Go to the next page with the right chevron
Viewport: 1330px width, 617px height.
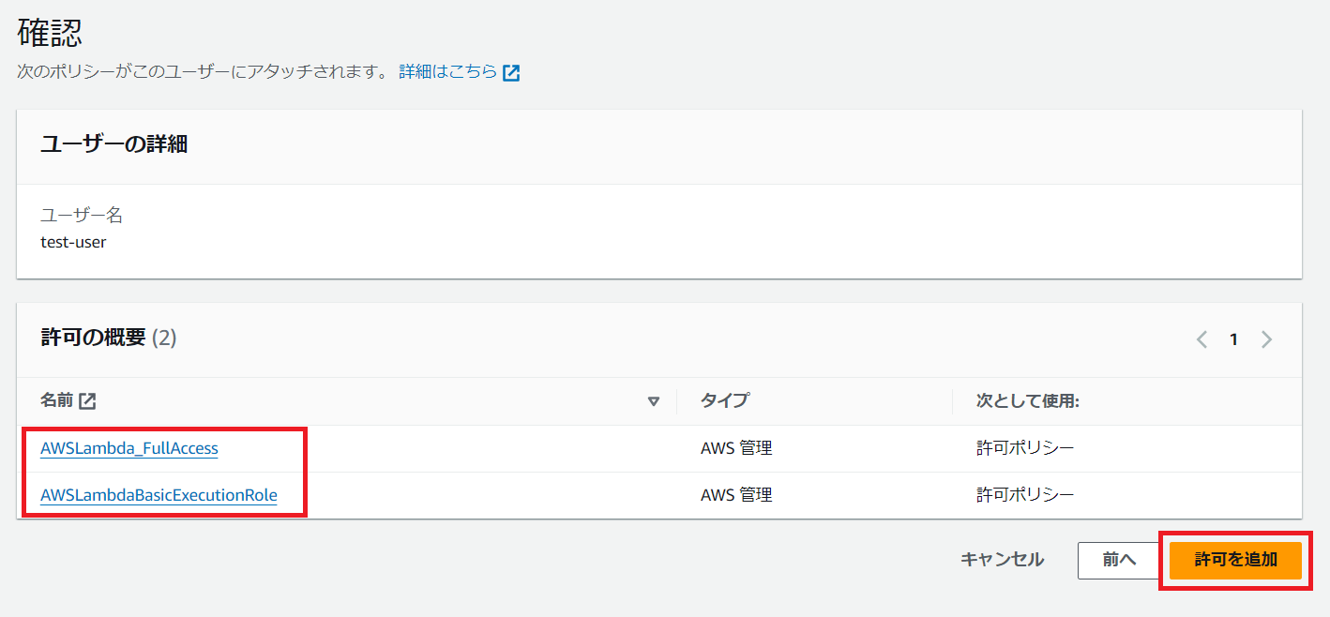click(x=1266, y=339)
